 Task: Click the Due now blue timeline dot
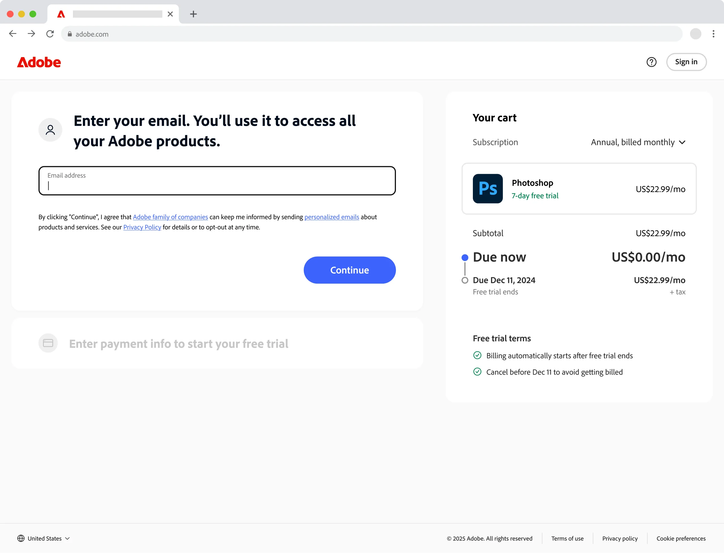click(x=465, y=257)
